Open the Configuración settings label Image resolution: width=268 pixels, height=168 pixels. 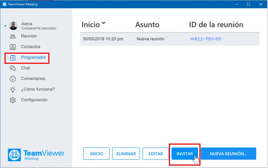(34, 100)
